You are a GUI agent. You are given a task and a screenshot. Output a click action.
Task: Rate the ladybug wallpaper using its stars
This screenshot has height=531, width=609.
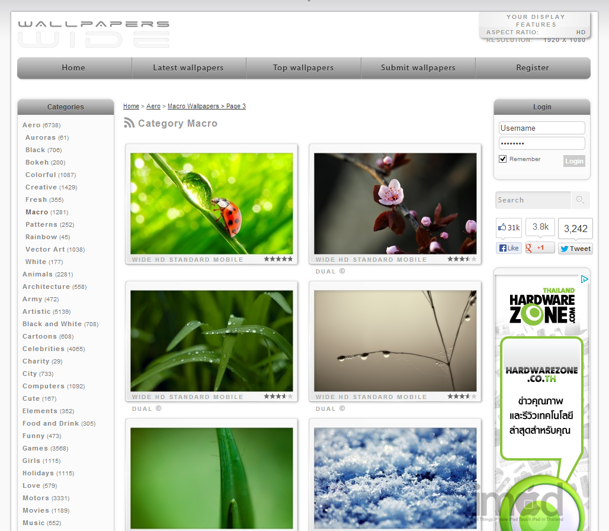278,259
